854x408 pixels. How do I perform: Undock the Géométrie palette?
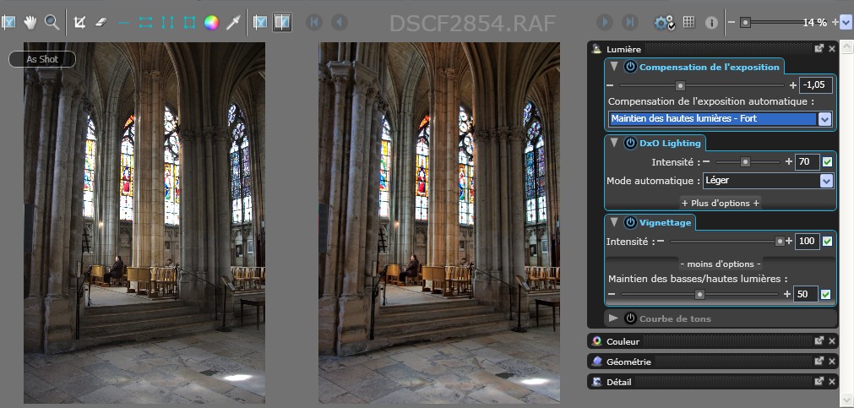pos(819,361)
